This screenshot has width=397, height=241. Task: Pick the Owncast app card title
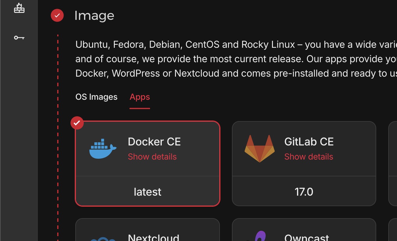pos(307,238)
